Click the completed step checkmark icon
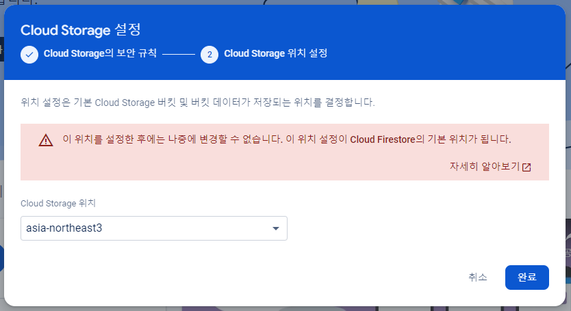This screenshot has height=311, width=571. click(29, 55)
